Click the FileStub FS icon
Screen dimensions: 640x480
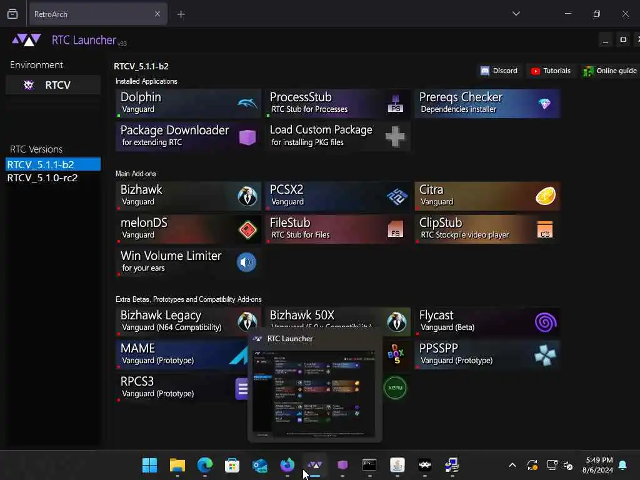coord(395,229)
